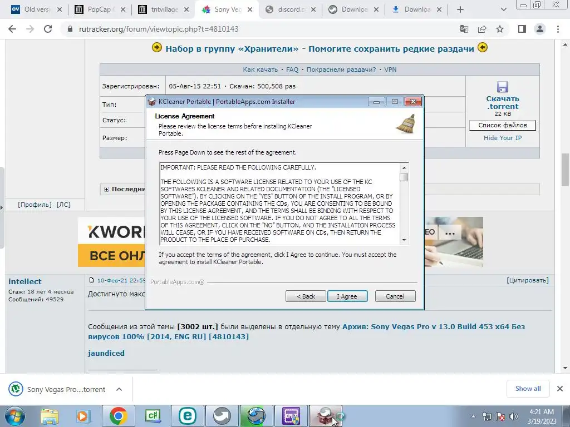
Task: Translate this page icon
Action: tap(464, 29)
